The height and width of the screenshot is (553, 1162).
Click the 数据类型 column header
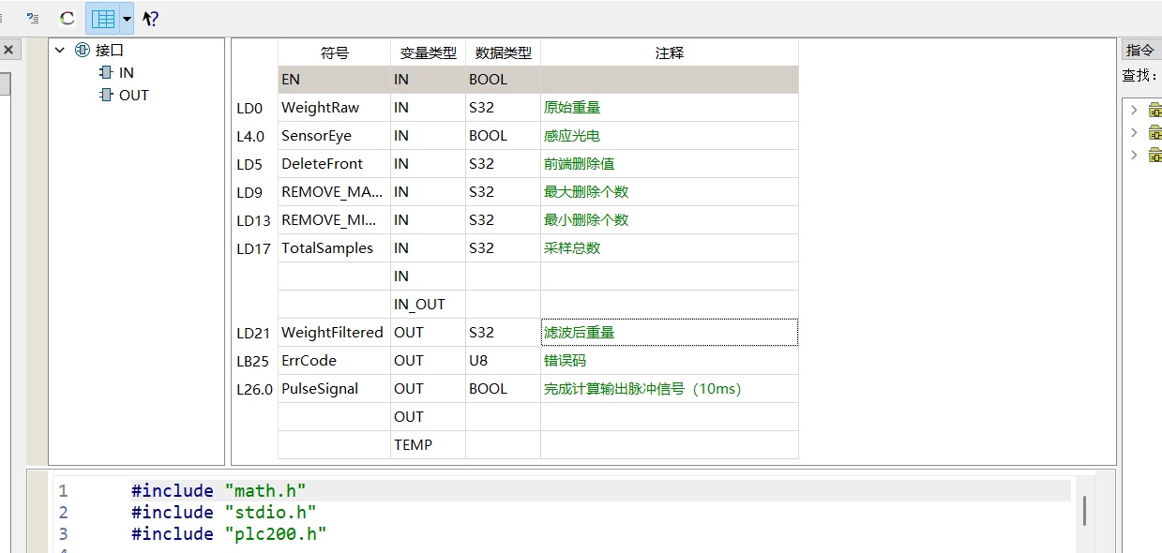point(503,52)
